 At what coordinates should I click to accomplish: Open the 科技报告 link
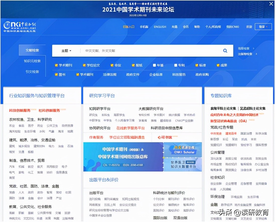click(179, 75)
